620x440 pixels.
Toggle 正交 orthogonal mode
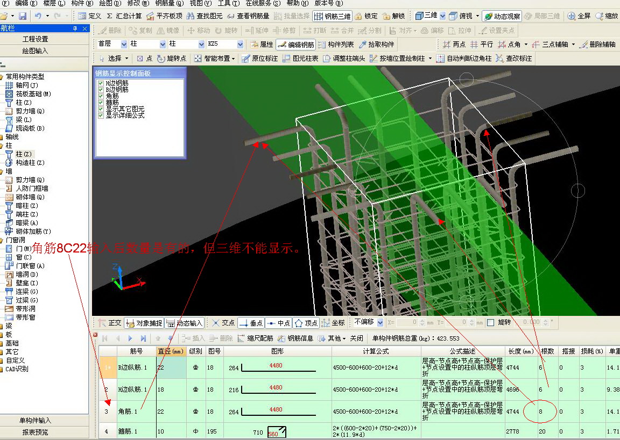(110, 323)
